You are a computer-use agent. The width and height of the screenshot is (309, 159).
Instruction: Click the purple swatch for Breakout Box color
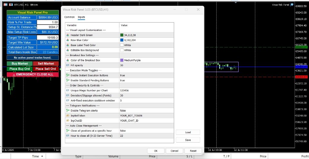pyautogui.click(x=122, y=60)
